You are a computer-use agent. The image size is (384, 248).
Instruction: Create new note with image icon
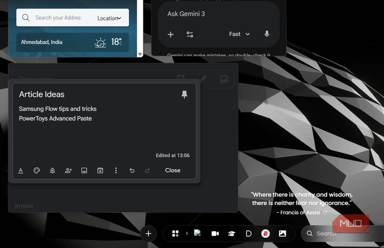point(224,79)
